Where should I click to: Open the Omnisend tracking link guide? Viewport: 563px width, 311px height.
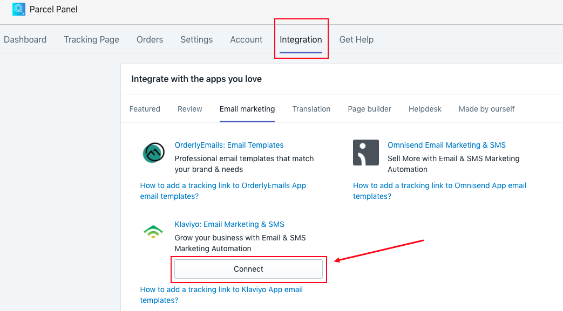[x=439, y=191]
